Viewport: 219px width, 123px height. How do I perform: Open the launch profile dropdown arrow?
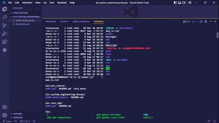196,22
